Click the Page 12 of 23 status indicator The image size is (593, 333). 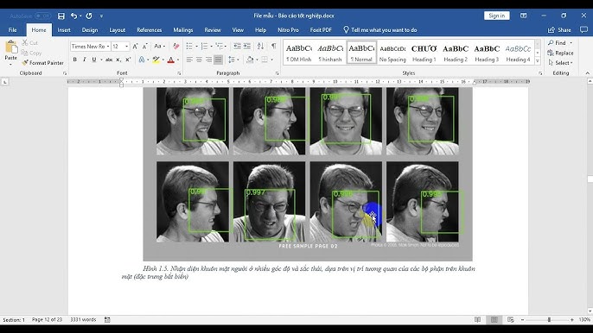(x=47, y=320)
